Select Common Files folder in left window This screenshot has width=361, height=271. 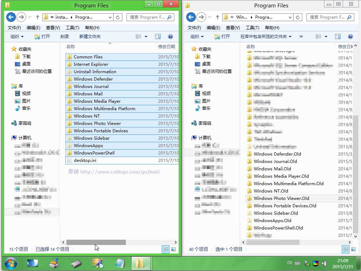click(x=122, y=57)
